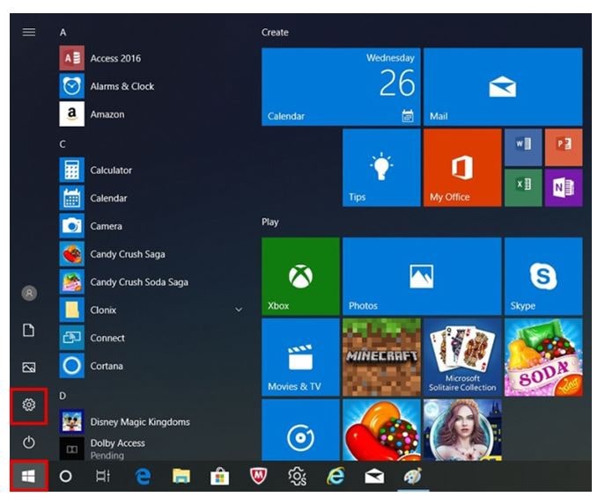Image resolution: width=605 pixels, height=504 pixels.
Task: Launch Disney Magic Kingdoms
Action: [x=152, y=422]
